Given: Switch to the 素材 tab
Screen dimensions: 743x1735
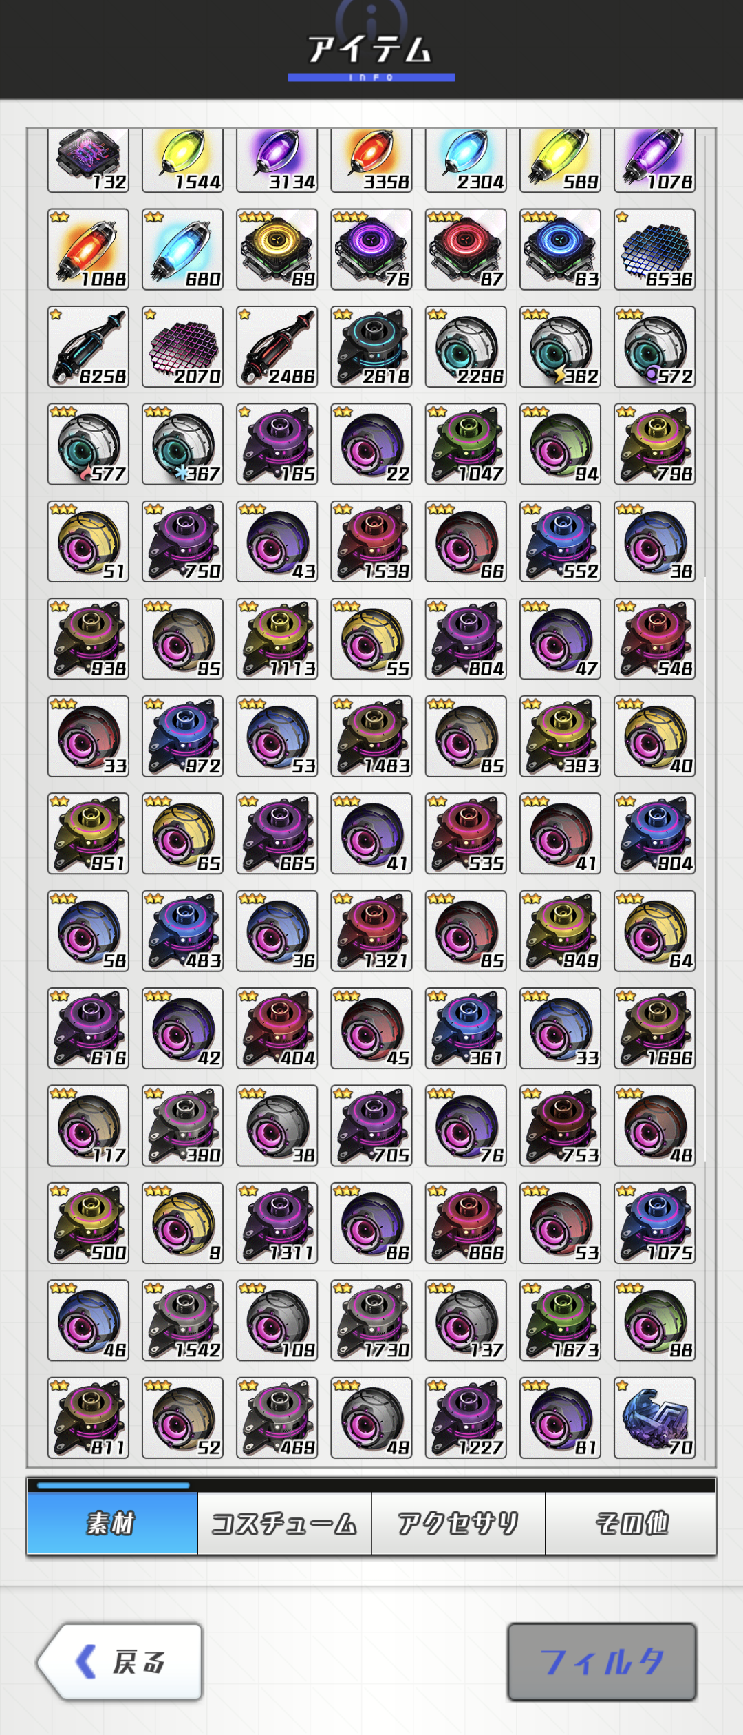Looking at the screenshot, I should click(x=112, y=1523).
